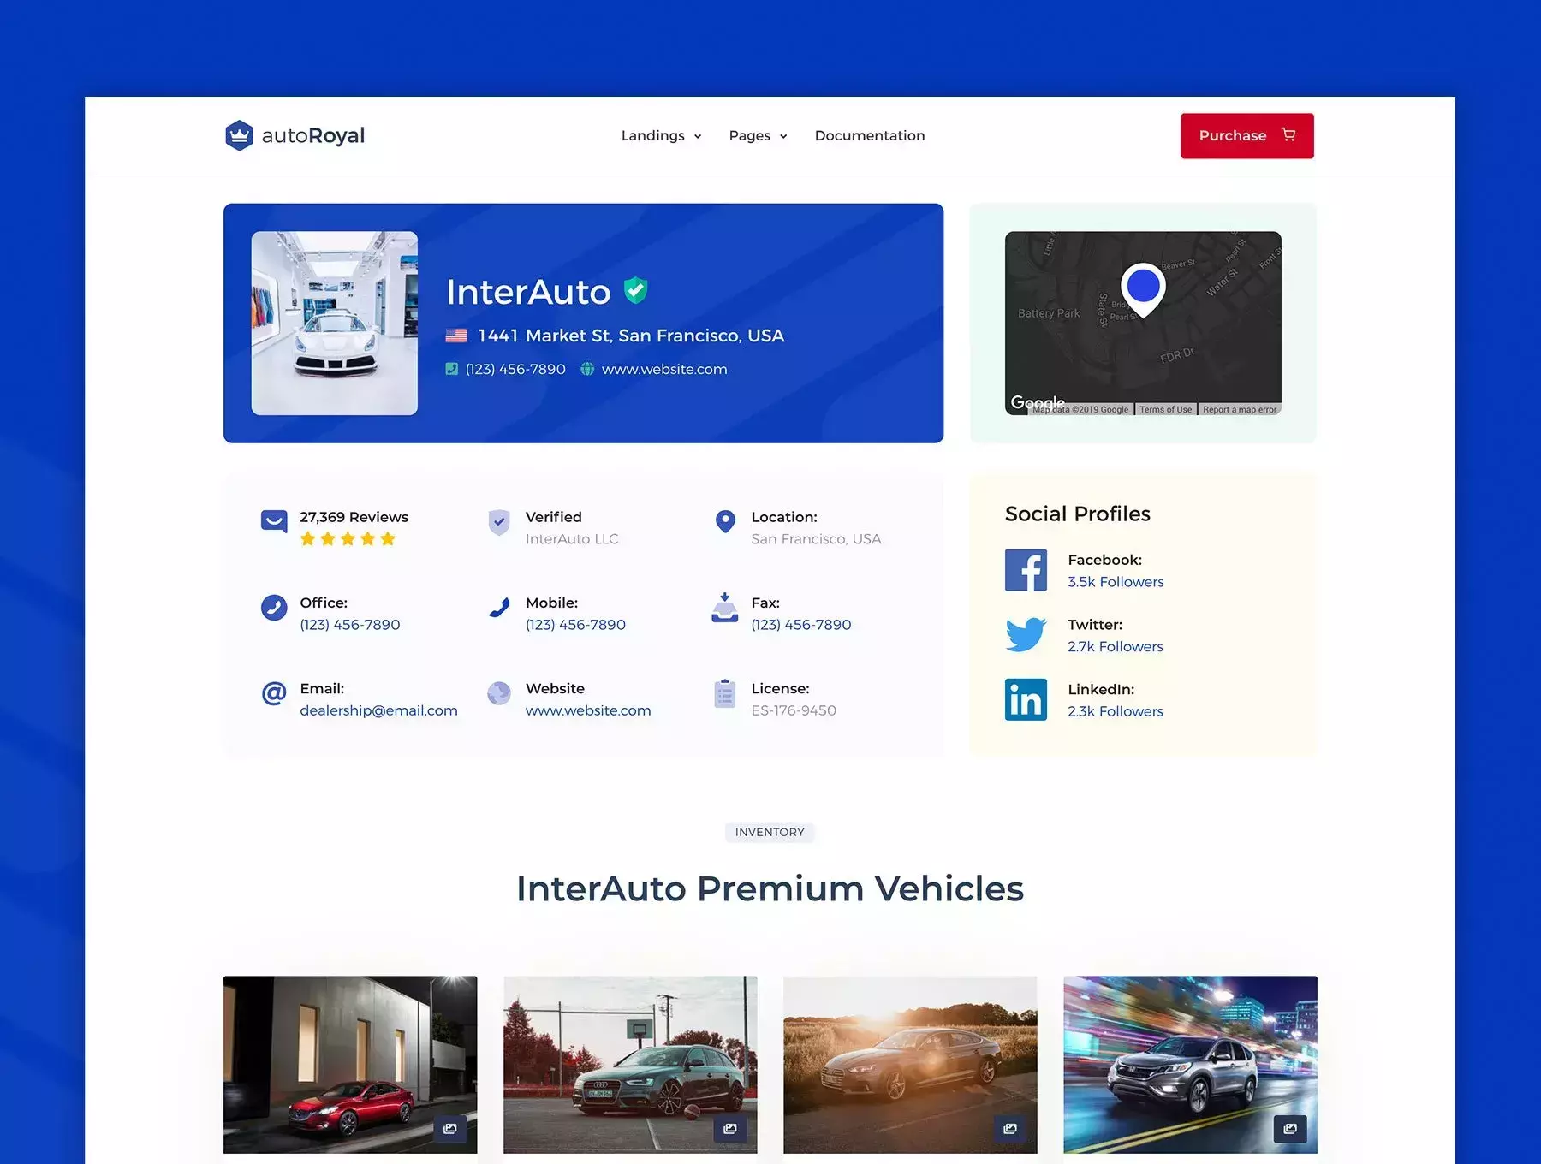Click the Google logo on the map
The width and height of the screenshot is (1541, 1164).
tap(1038, 402)
